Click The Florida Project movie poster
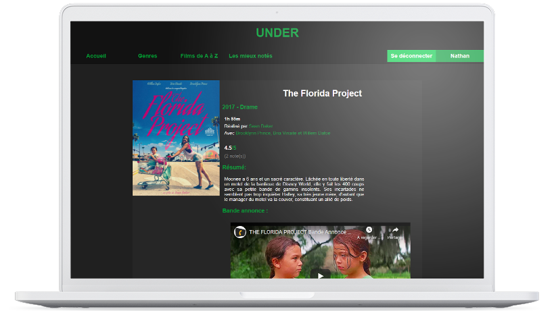The width and height of the screenshot is (554, 311). coord(176,138)
